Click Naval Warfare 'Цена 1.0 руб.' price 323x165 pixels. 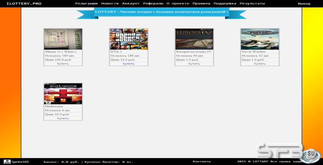[x=253, y=60]
